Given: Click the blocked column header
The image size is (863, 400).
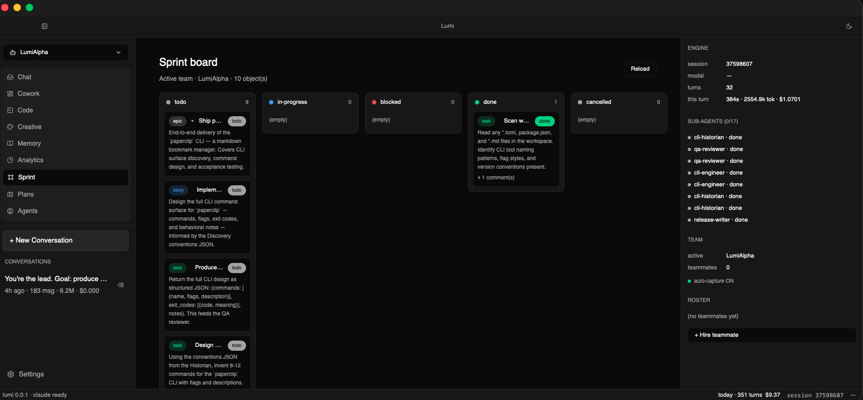Looking at the screenshot, I should pos(413,102).
